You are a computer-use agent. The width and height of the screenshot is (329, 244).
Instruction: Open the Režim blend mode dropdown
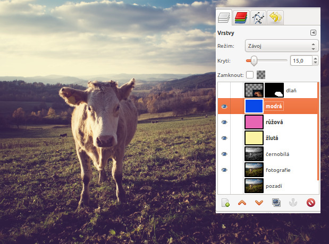click(x=282, y=46)
